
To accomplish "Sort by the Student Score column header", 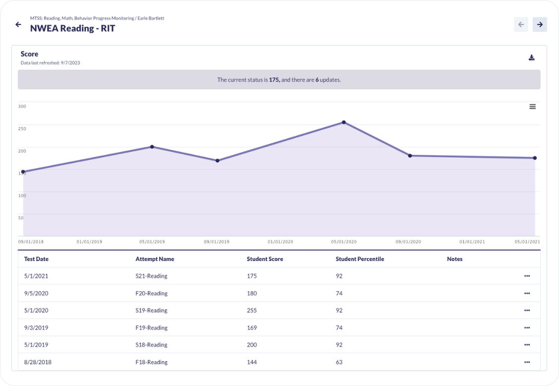I will click(x=265, y=259).
